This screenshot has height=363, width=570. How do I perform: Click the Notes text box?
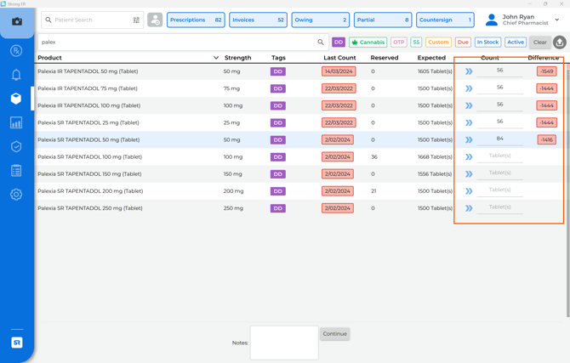tap(284, 343)
